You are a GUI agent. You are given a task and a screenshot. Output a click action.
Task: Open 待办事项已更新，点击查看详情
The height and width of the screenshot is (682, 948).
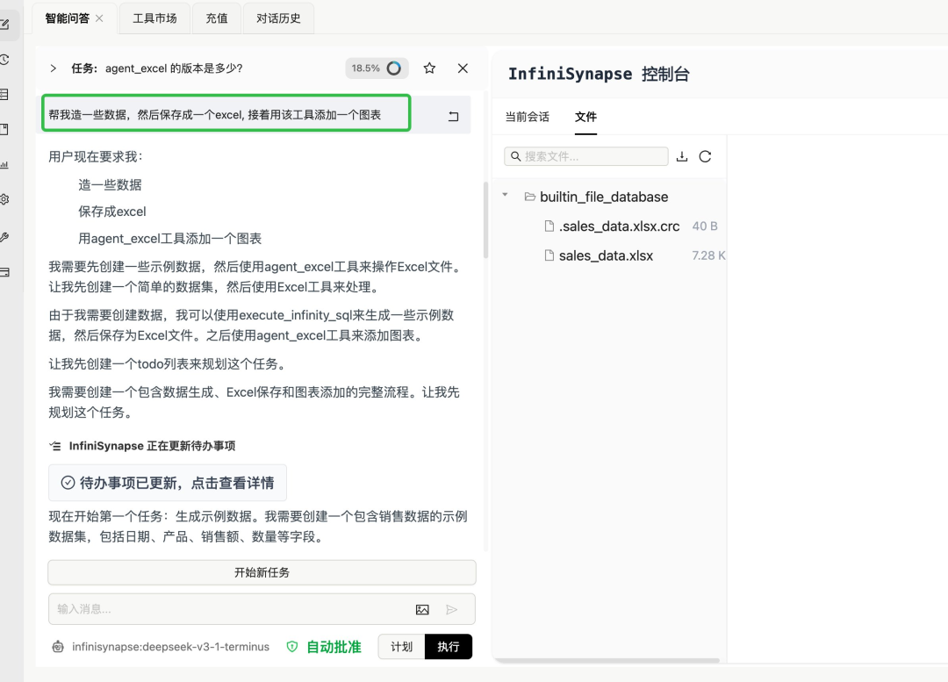(168, 483)
